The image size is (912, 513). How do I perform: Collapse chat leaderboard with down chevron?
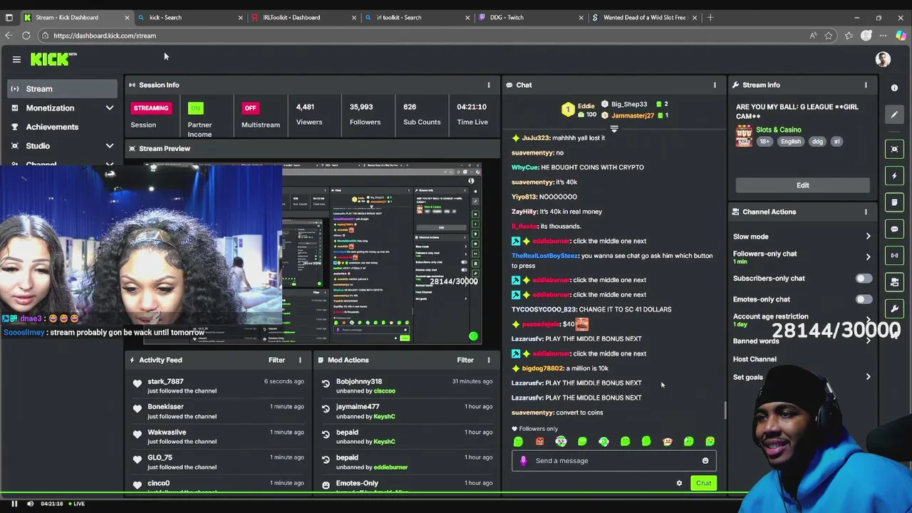click(613, 129)
